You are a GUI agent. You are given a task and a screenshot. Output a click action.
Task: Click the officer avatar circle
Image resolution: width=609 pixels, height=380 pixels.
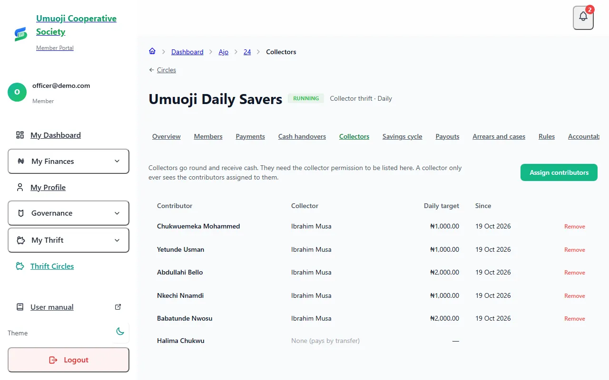[17, 92]
